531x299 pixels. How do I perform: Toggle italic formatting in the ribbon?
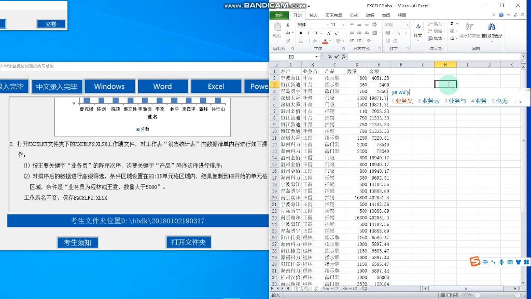[308, 33]
